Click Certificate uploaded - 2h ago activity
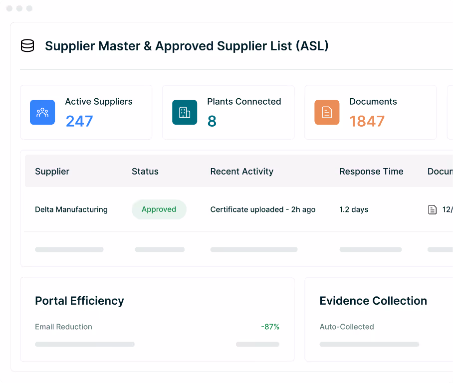 (263, 209)
